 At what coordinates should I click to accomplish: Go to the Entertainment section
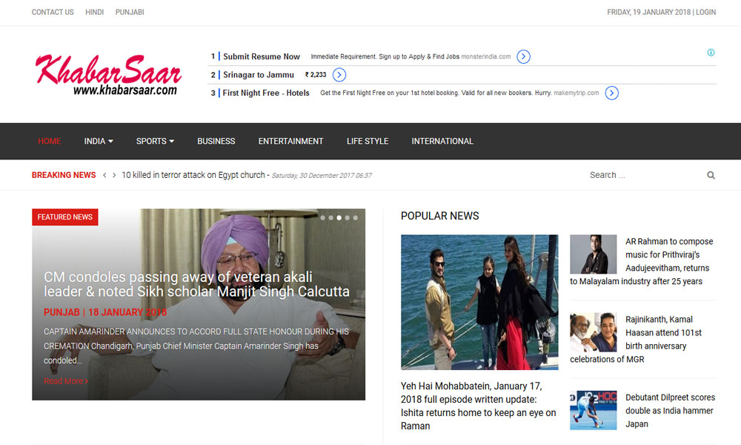290,141
